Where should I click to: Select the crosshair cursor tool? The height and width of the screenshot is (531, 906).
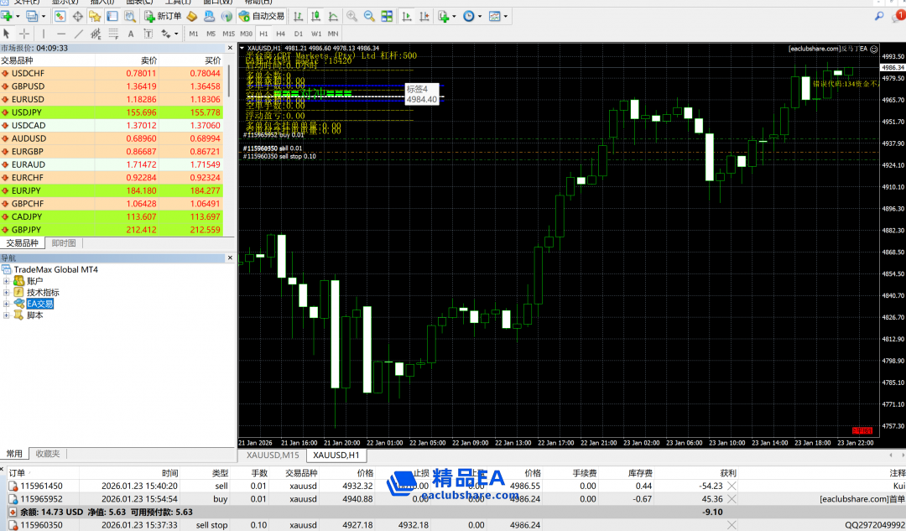point(24,34)
